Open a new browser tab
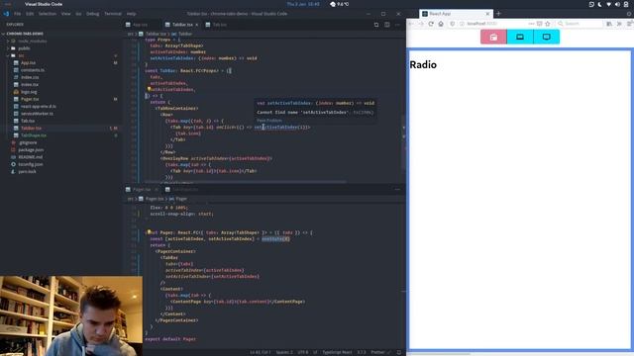The height and width of the screenshot is (356, 634). (498, 14)
